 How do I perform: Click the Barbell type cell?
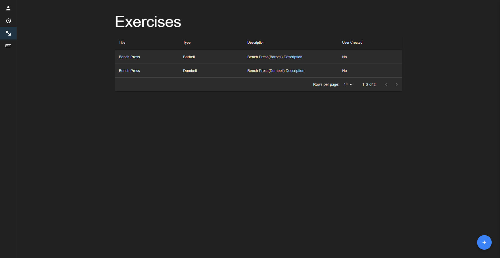pyautogui.click(x=189, y=57)
